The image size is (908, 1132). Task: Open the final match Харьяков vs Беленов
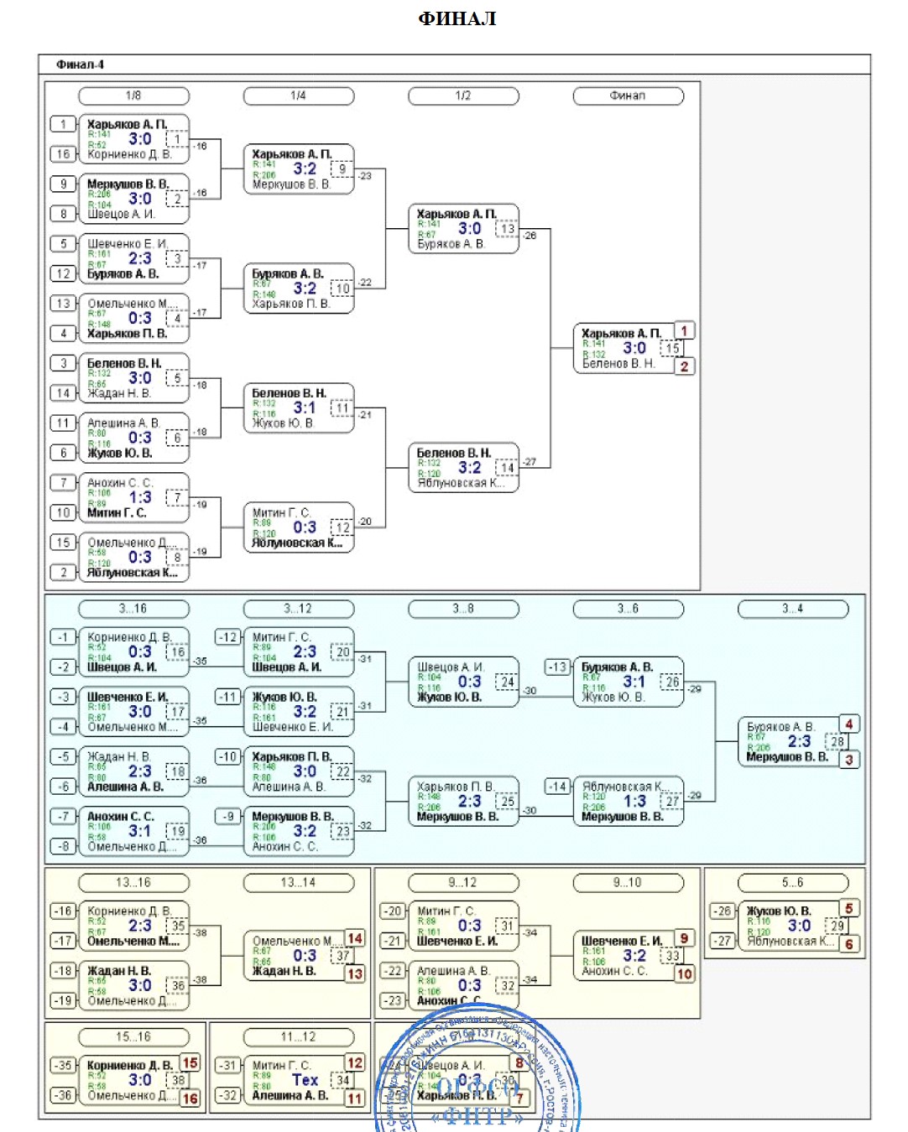pos(629,348)
